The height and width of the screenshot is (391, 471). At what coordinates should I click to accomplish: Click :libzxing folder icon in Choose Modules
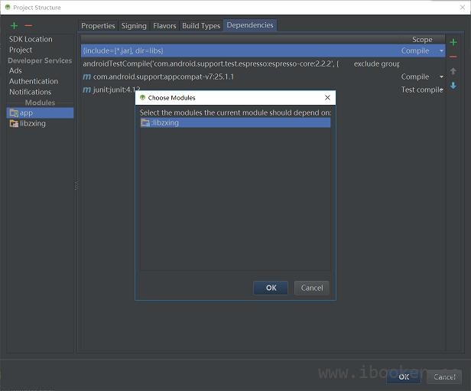tap(145, 122)
